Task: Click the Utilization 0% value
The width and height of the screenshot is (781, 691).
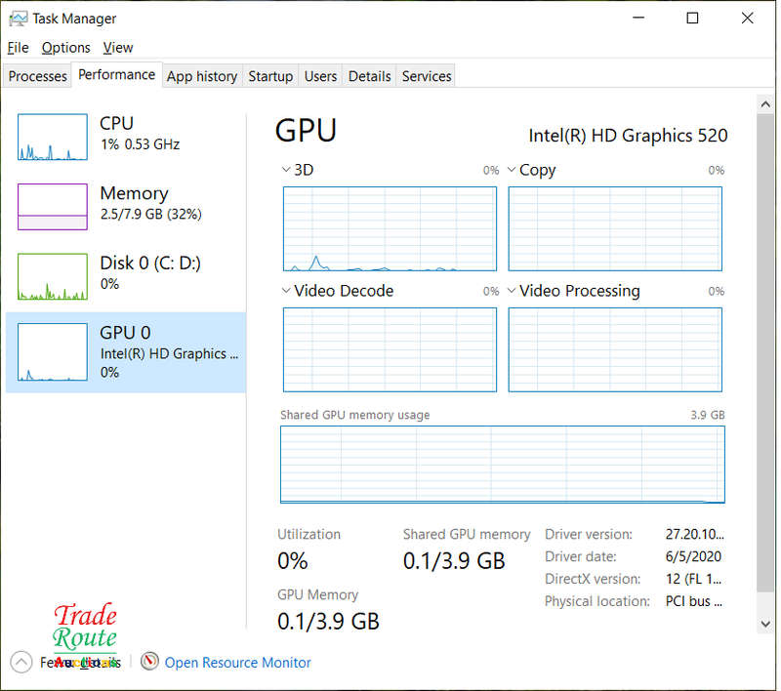Action: [293, 561]
